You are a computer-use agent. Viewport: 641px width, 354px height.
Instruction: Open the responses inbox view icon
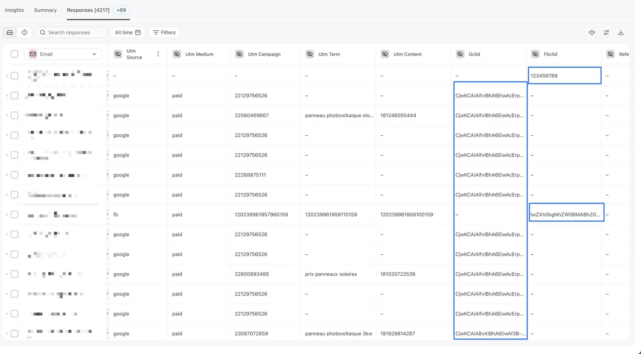pyautogui.click(x=9, y=32)
